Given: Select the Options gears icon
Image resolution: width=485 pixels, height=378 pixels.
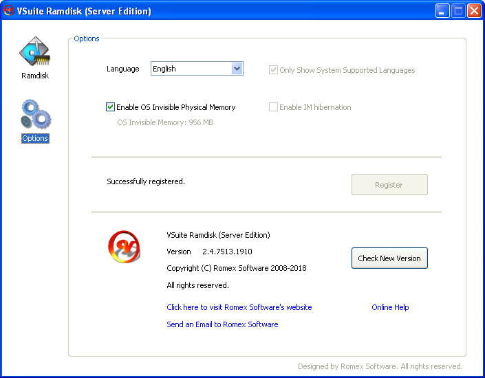Looking at the screenshot, I should pyautogui.click(x=36, y=114).
